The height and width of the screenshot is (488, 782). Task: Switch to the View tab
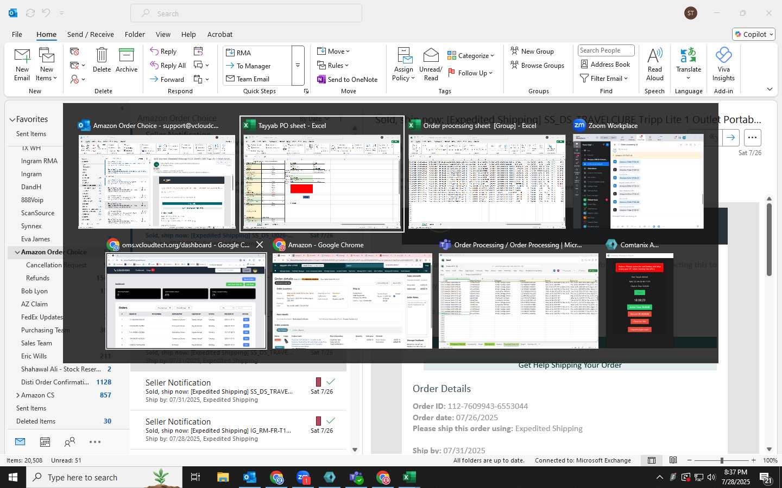pyautogui.click(x=163, y=34)
